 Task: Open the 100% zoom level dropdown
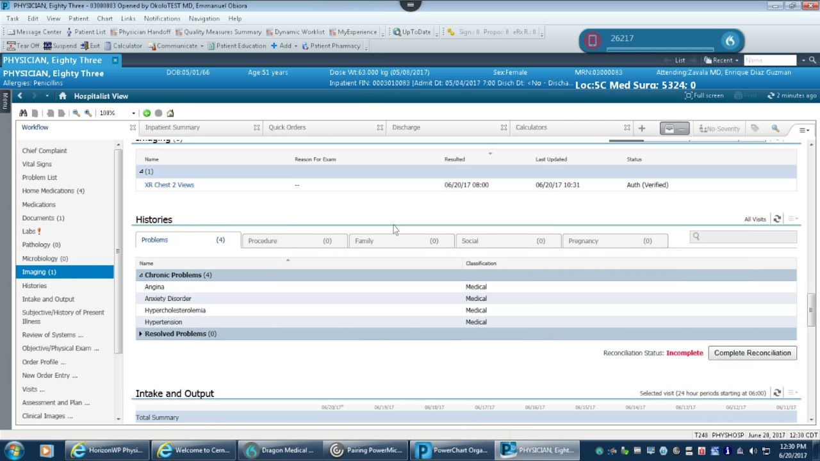tap(133, 113)
